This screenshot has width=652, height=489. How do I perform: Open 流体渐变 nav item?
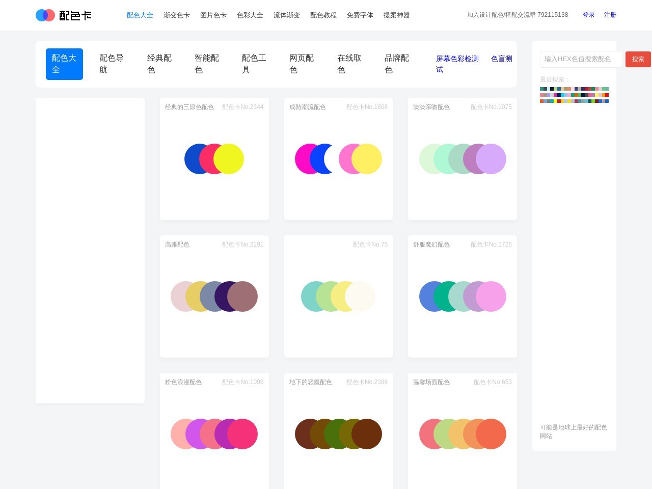click(x=287, y=15)
